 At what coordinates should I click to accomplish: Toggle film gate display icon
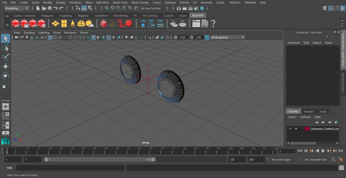(55, 37)
